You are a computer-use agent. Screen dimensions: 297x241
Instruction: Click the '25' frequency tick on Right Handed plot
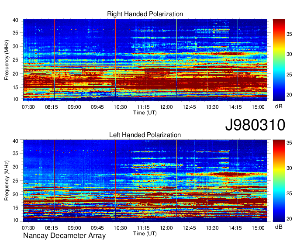click(16, 60)
